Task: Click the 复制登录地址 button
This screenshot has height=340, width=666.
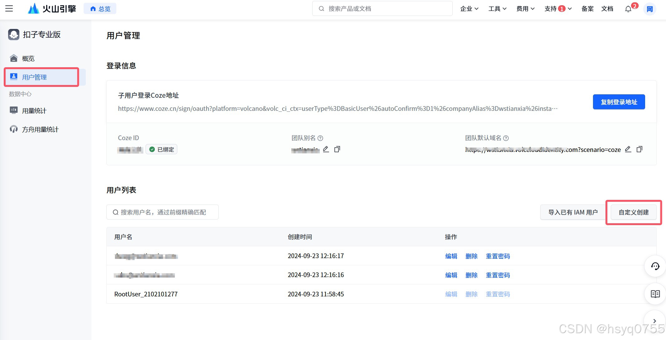Action: (619, 102)
